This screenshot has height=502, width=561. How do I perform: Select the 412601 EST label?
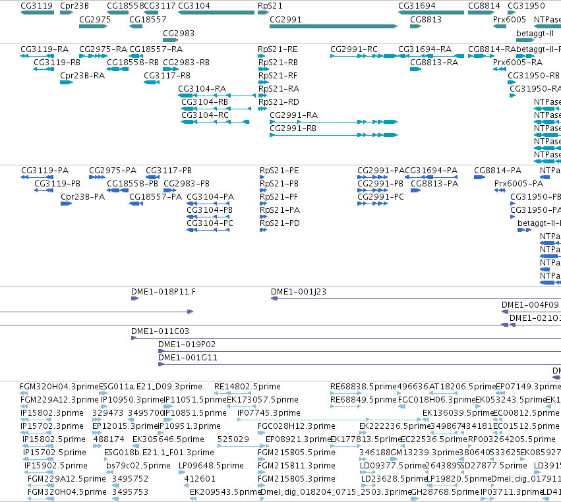(200, 479)
